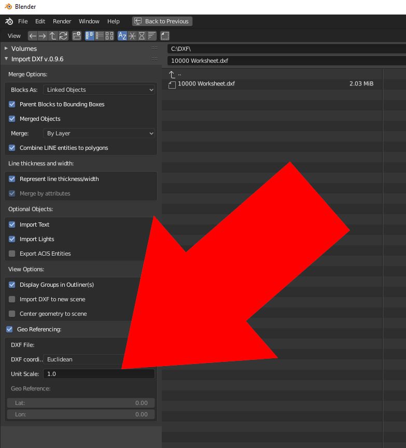Open the View menu

coord(14,36)
